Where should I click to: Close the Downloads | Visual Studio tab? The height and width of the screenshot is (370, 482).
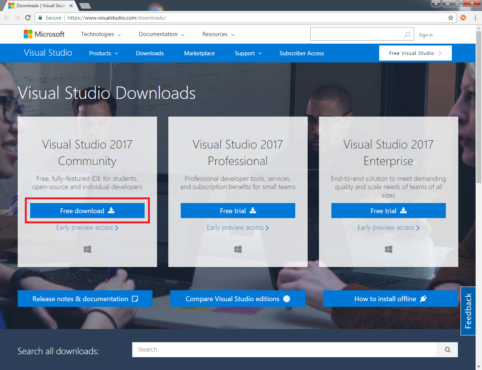pyautogui.click(x=71, y=6)
